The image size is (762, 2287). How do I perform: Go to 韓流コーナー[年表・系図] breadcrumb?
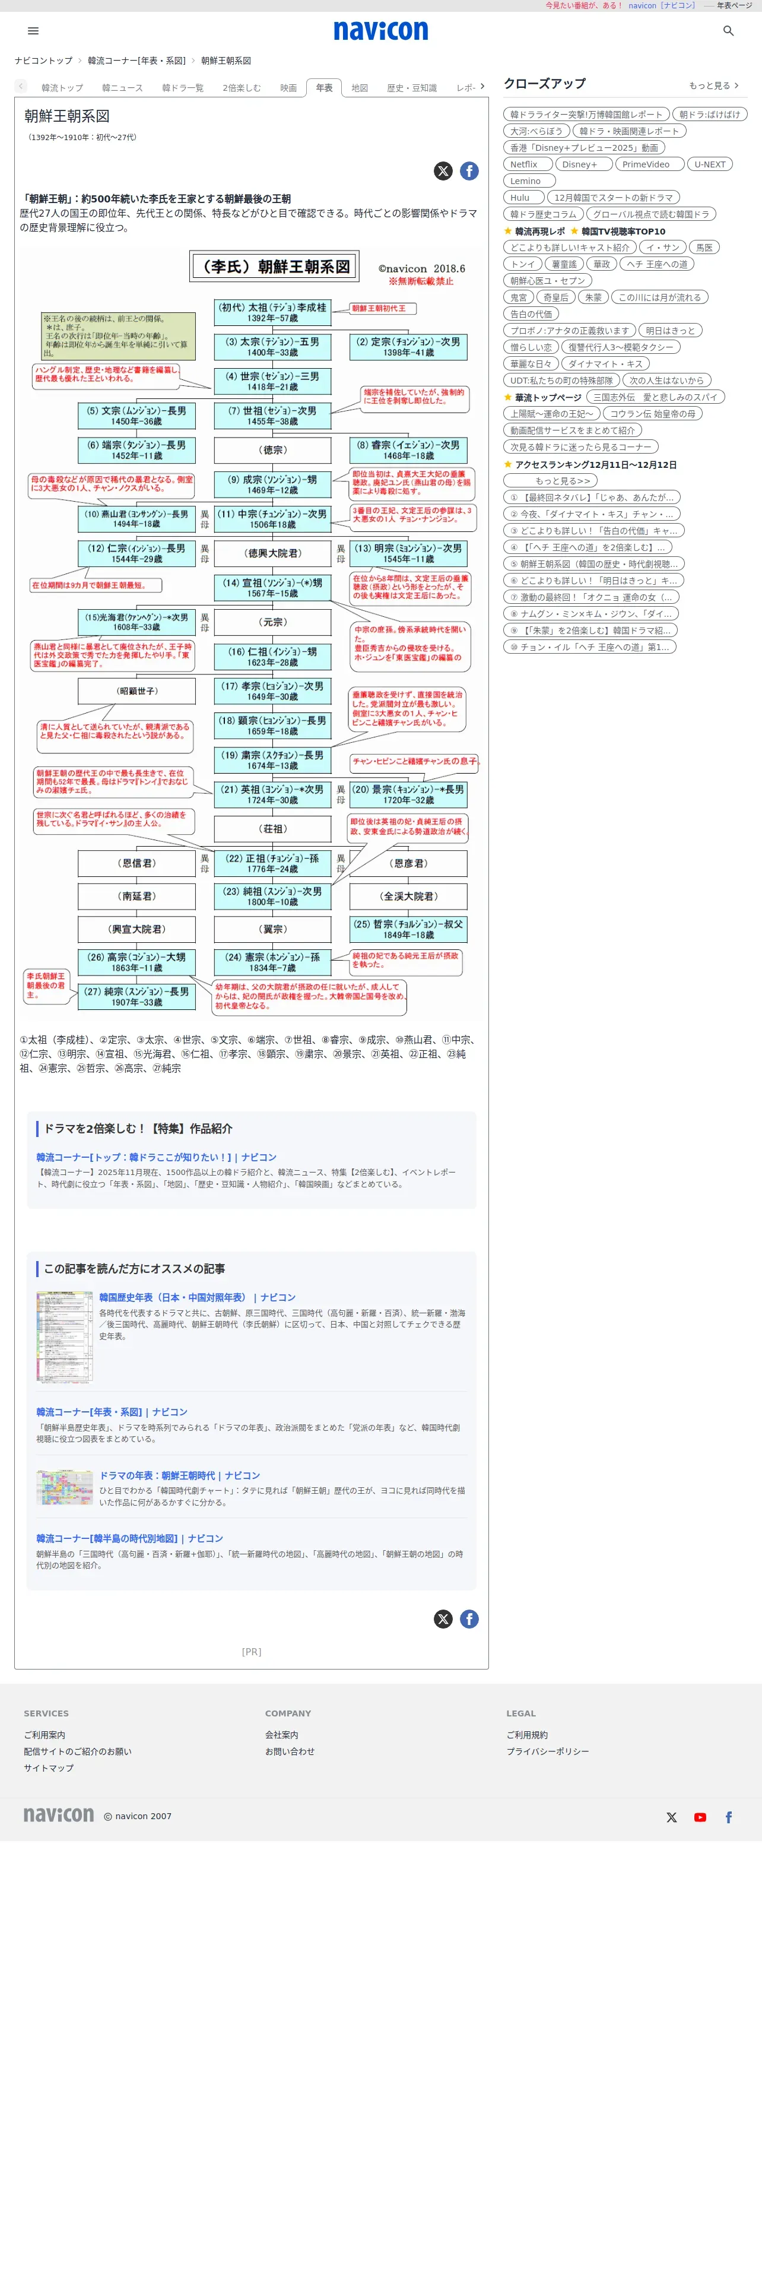[x=136, y=61]
